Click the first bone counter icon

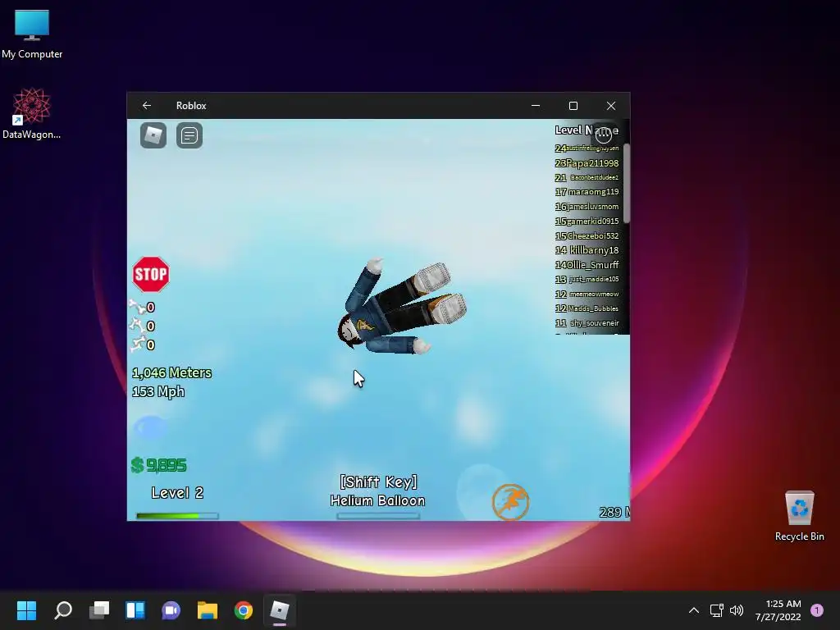(x=137, y=307)
